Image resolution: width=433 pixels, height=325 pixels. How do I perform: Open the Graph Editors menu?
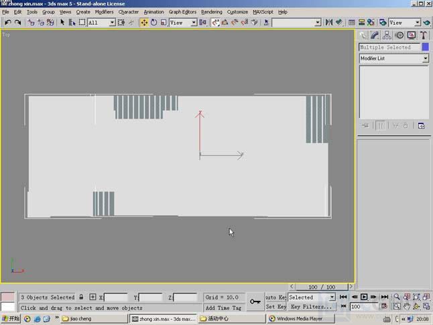pos(182,12)
